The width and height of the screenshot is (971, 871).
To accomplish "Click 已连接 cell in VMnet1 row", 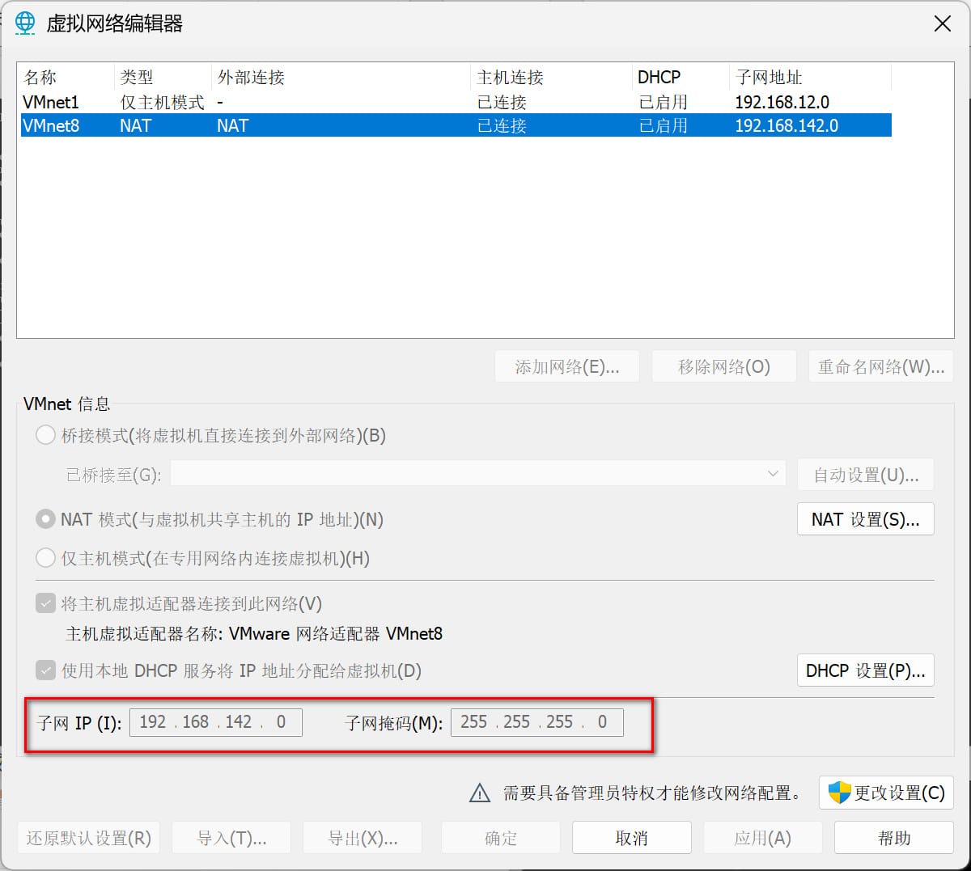I will pyautogui.click(x=502, y=102).
